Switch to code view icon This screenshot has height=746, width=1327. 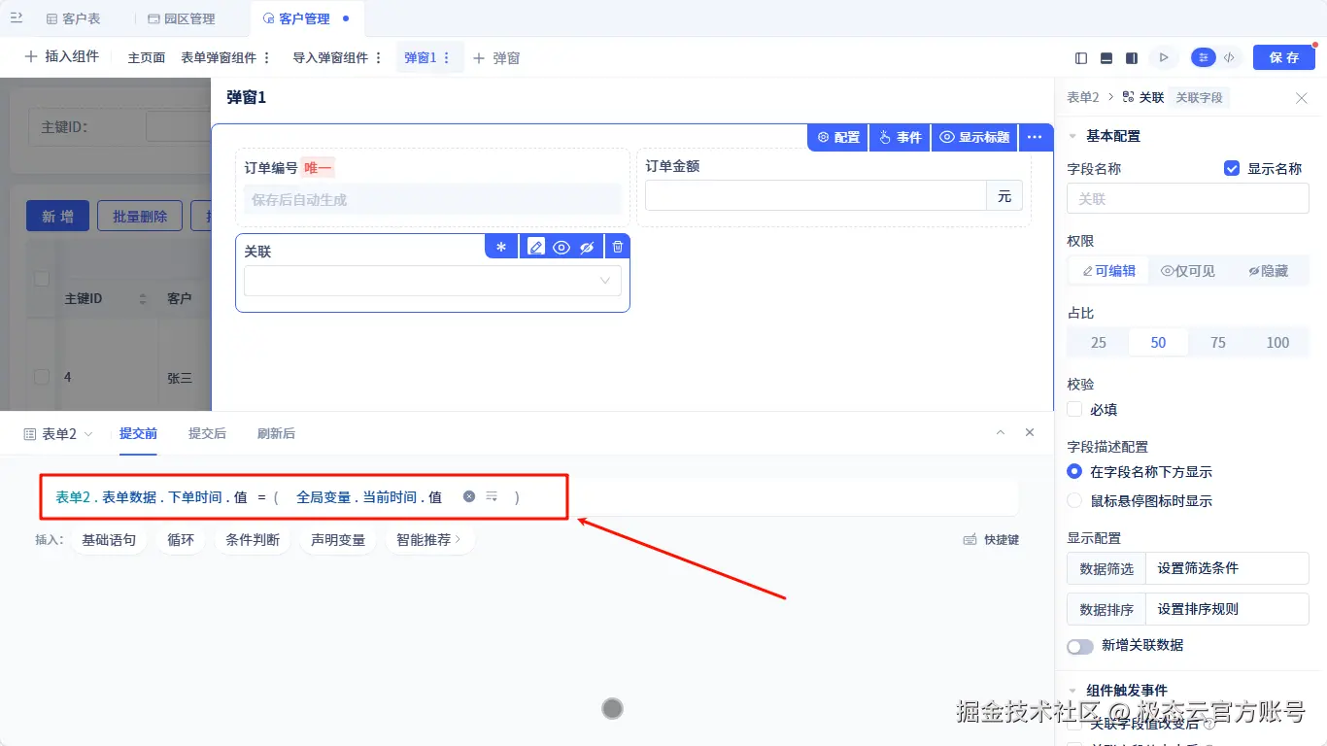point(1229,57)
